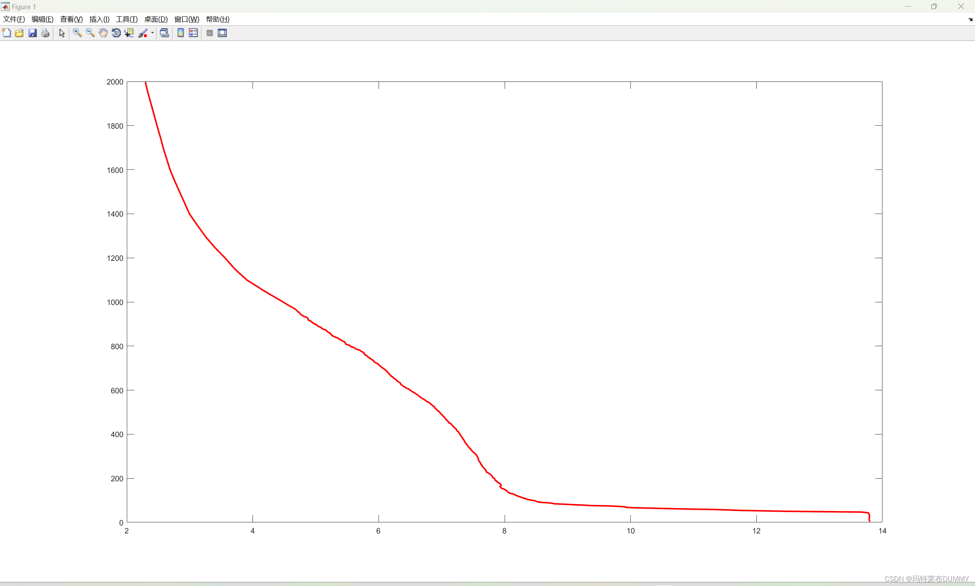Toggle the Data Cursor tool
Viewport: 975px width, 586px height.
pyautogui.click(x=129, y=33)
